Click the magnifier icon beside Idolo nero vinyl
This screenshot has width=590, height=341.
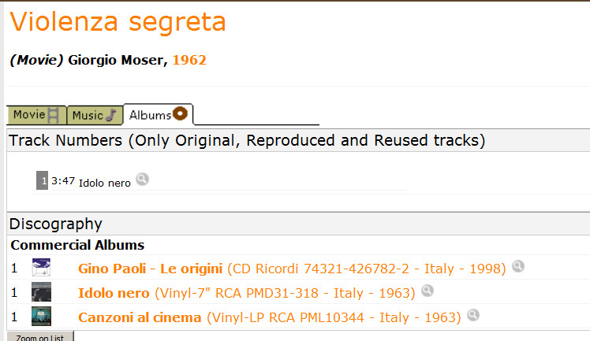click(x=428, y=291)
